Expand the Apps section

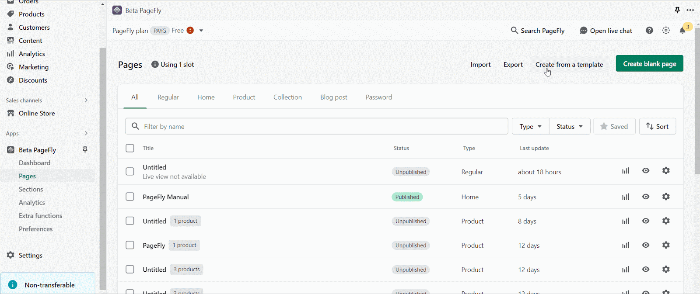[86, 134]
